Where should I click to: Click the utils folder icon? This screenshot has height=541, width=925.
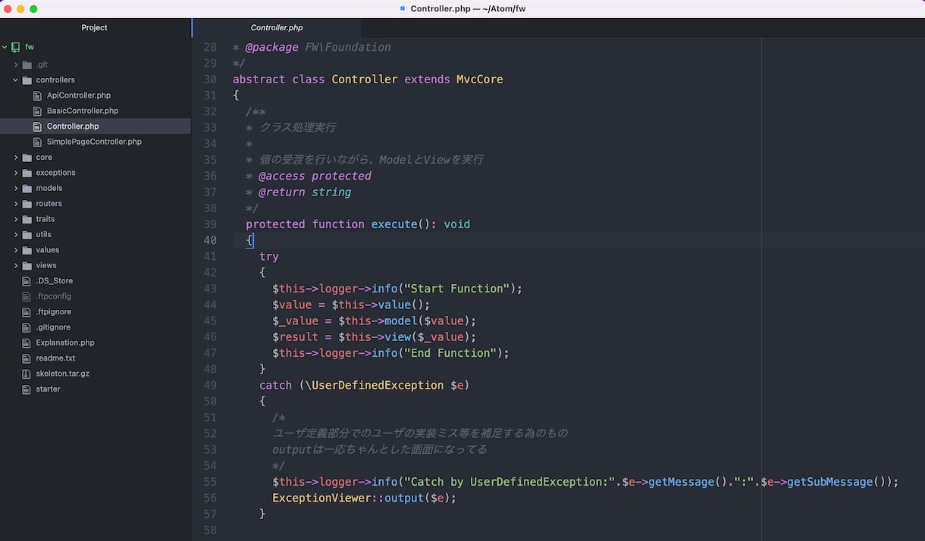(x=27, y=235)
